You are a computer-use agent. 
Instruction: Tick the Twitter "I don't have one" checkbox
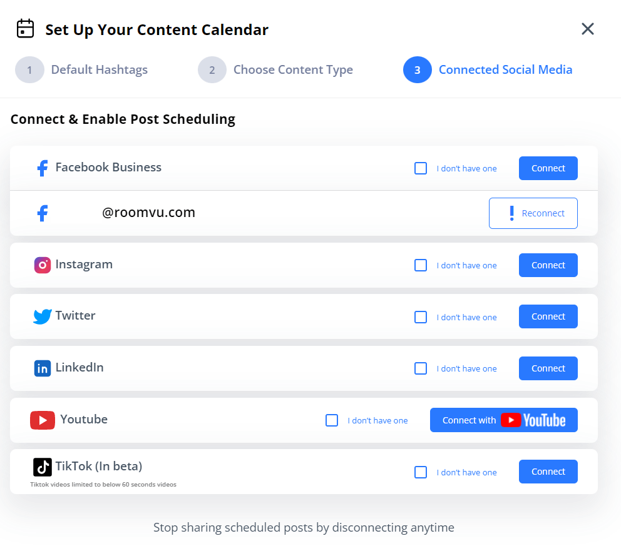click(421, 317)
